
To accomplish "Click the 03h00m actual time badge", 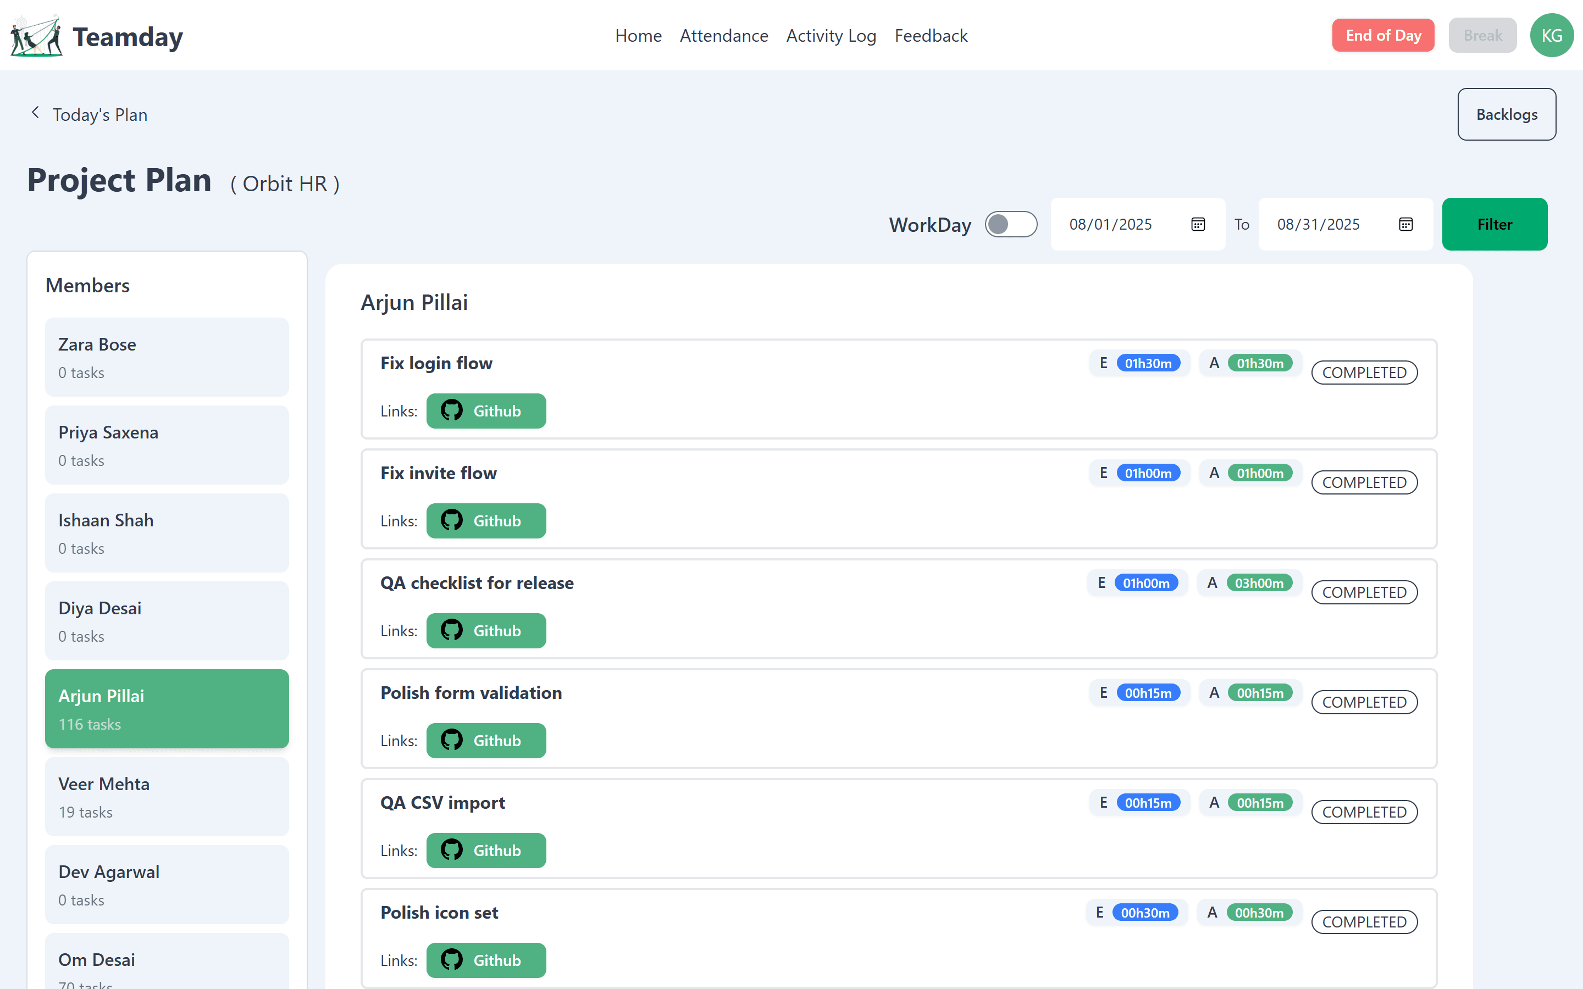I will tap(1259, 583).
